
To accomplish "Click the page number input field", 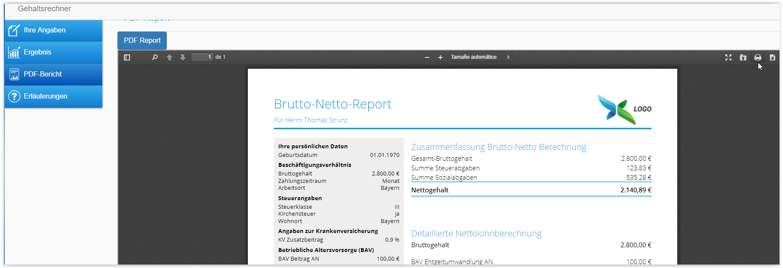I will pos(202,57).
